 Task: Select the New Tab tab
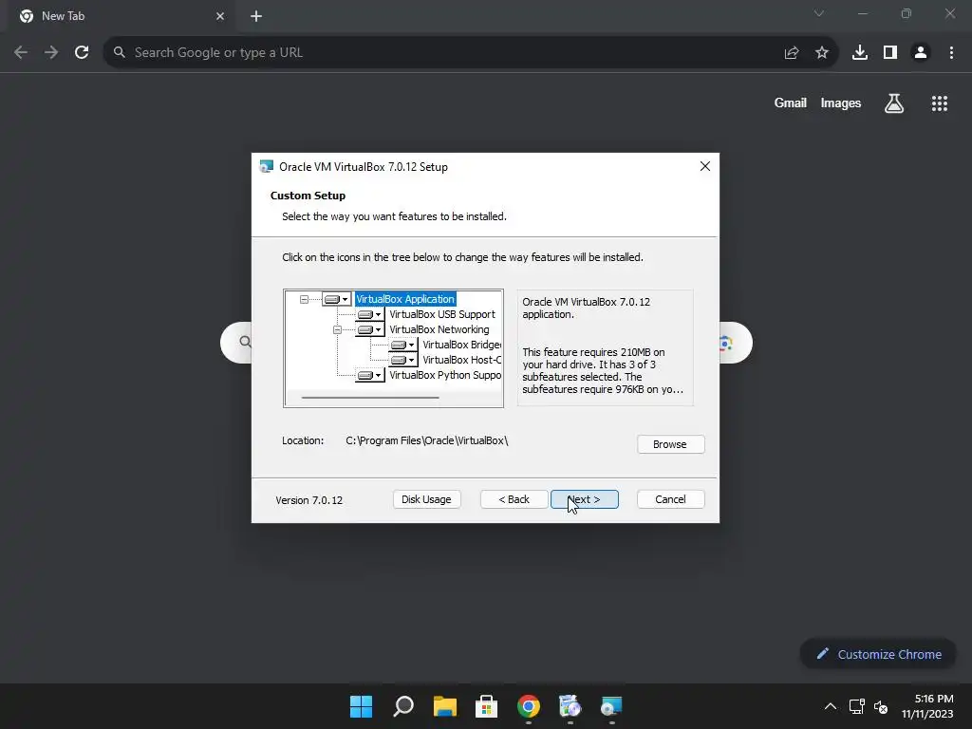[x=121, y=16]
